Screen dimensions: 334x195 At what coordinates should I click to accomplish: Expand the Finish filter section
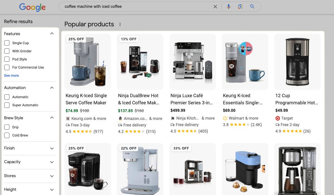pyautogui.click(x=52, y=149)
